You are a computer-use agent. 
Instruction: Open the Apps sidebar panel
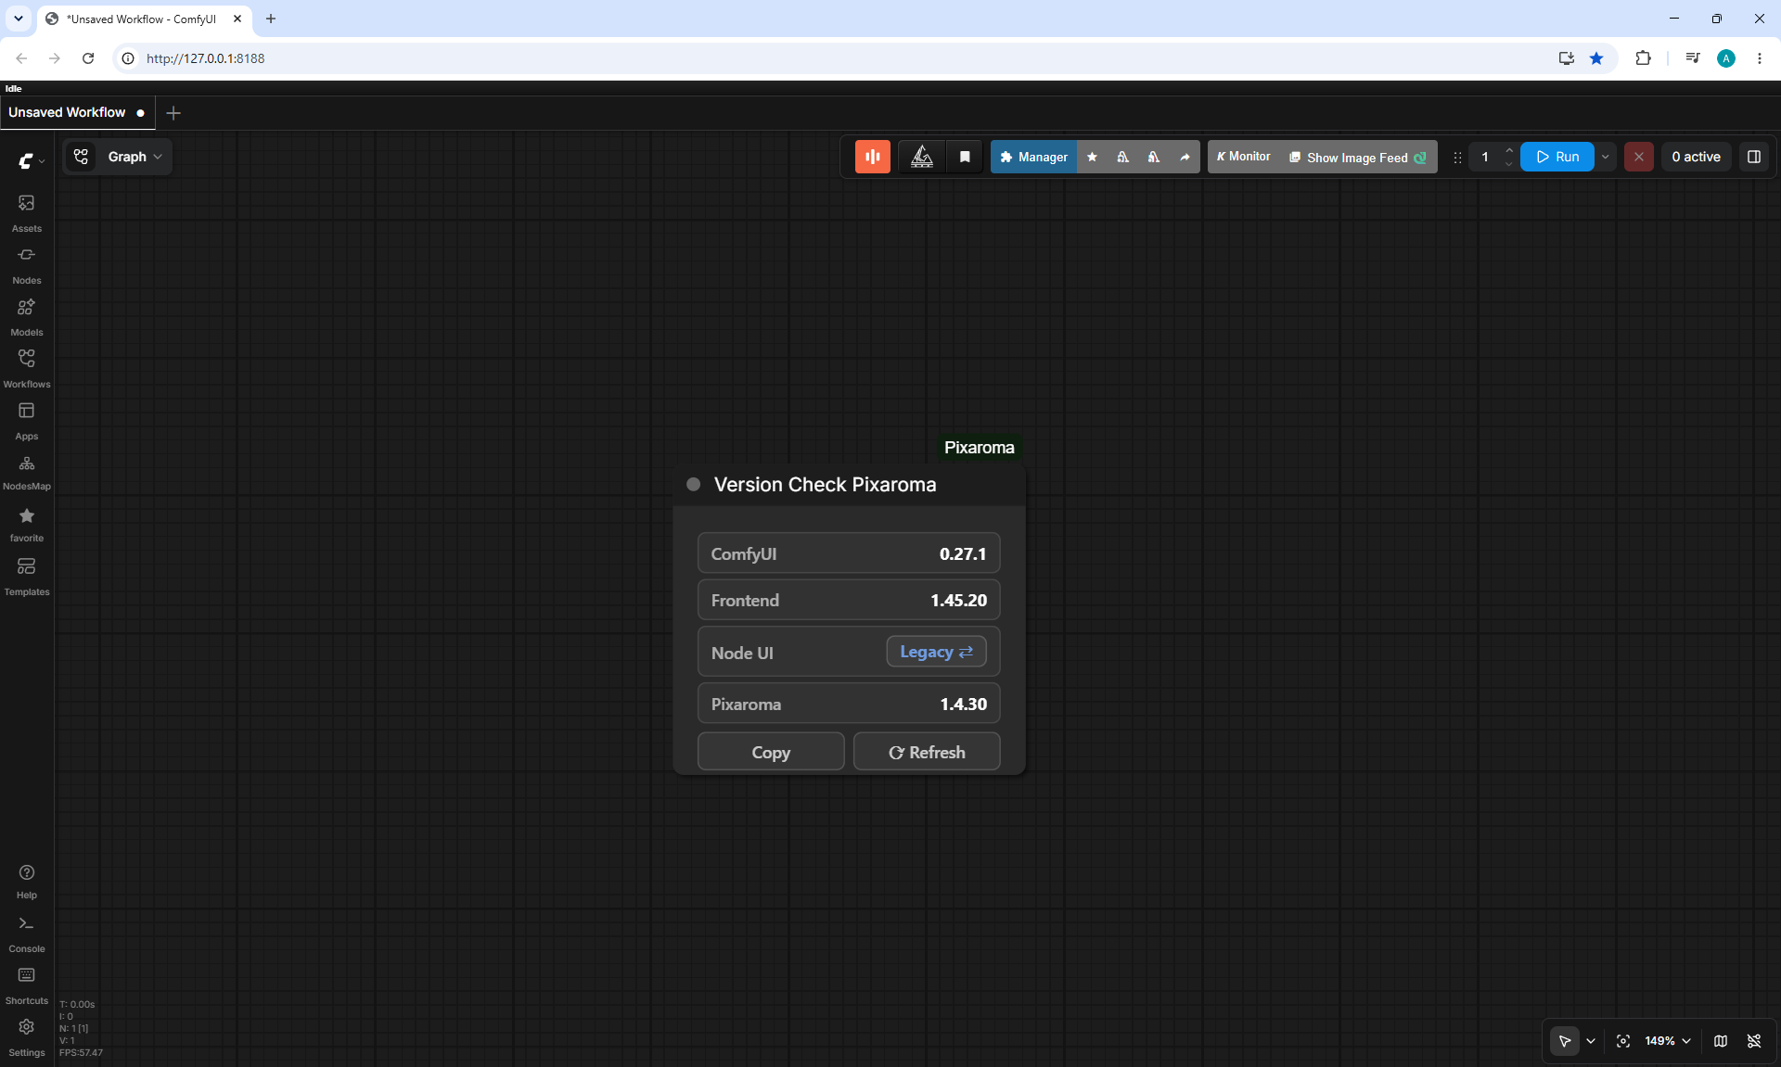tap(27, 420)
